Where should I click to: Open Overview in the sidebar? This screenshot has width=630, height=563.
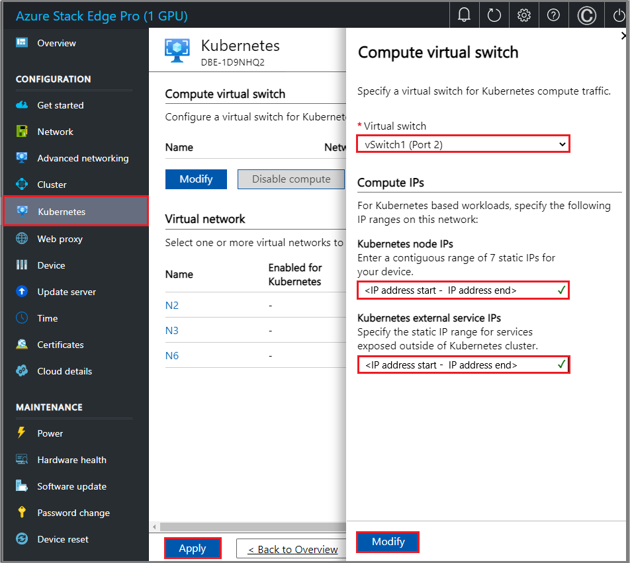coord(56,43)
